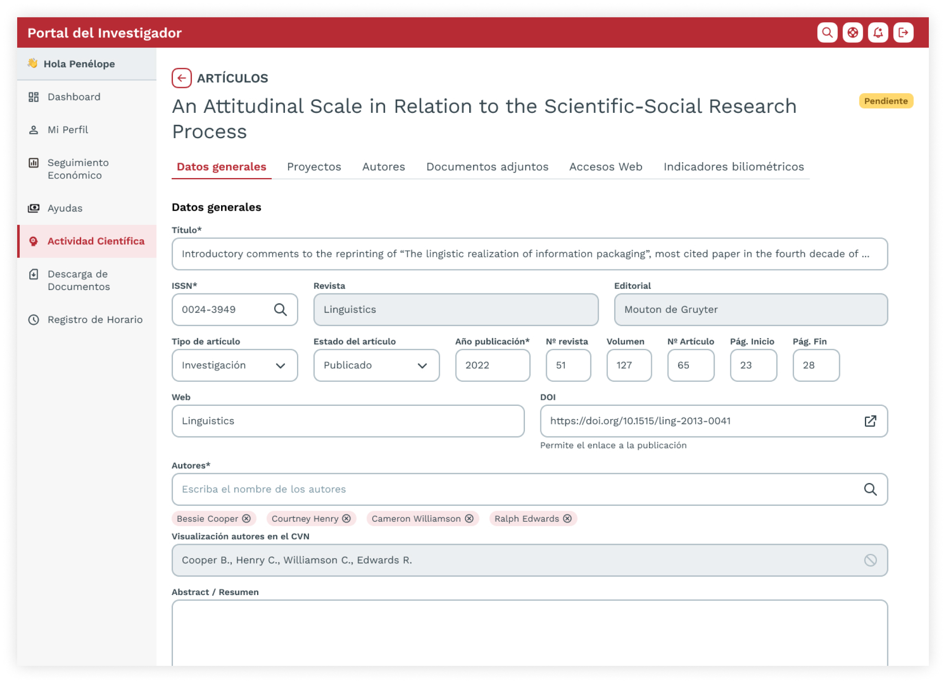Image resolution: width=946 pixels, height=683 pixels.
Task: Click the Pendiente status badge
Action: [x=885, y=101]
